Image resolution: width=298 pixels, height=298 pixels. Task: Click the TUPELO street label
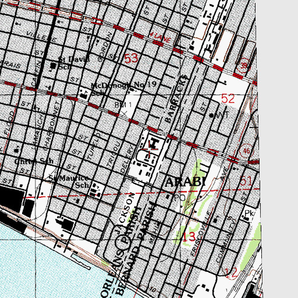click(x=94, y=146)
